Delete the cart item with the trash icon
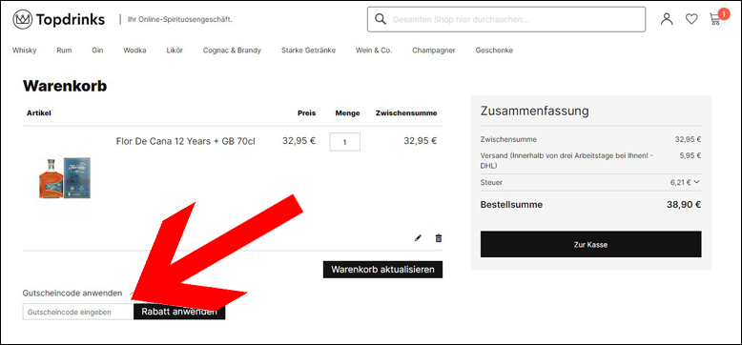 coord(439,238)
